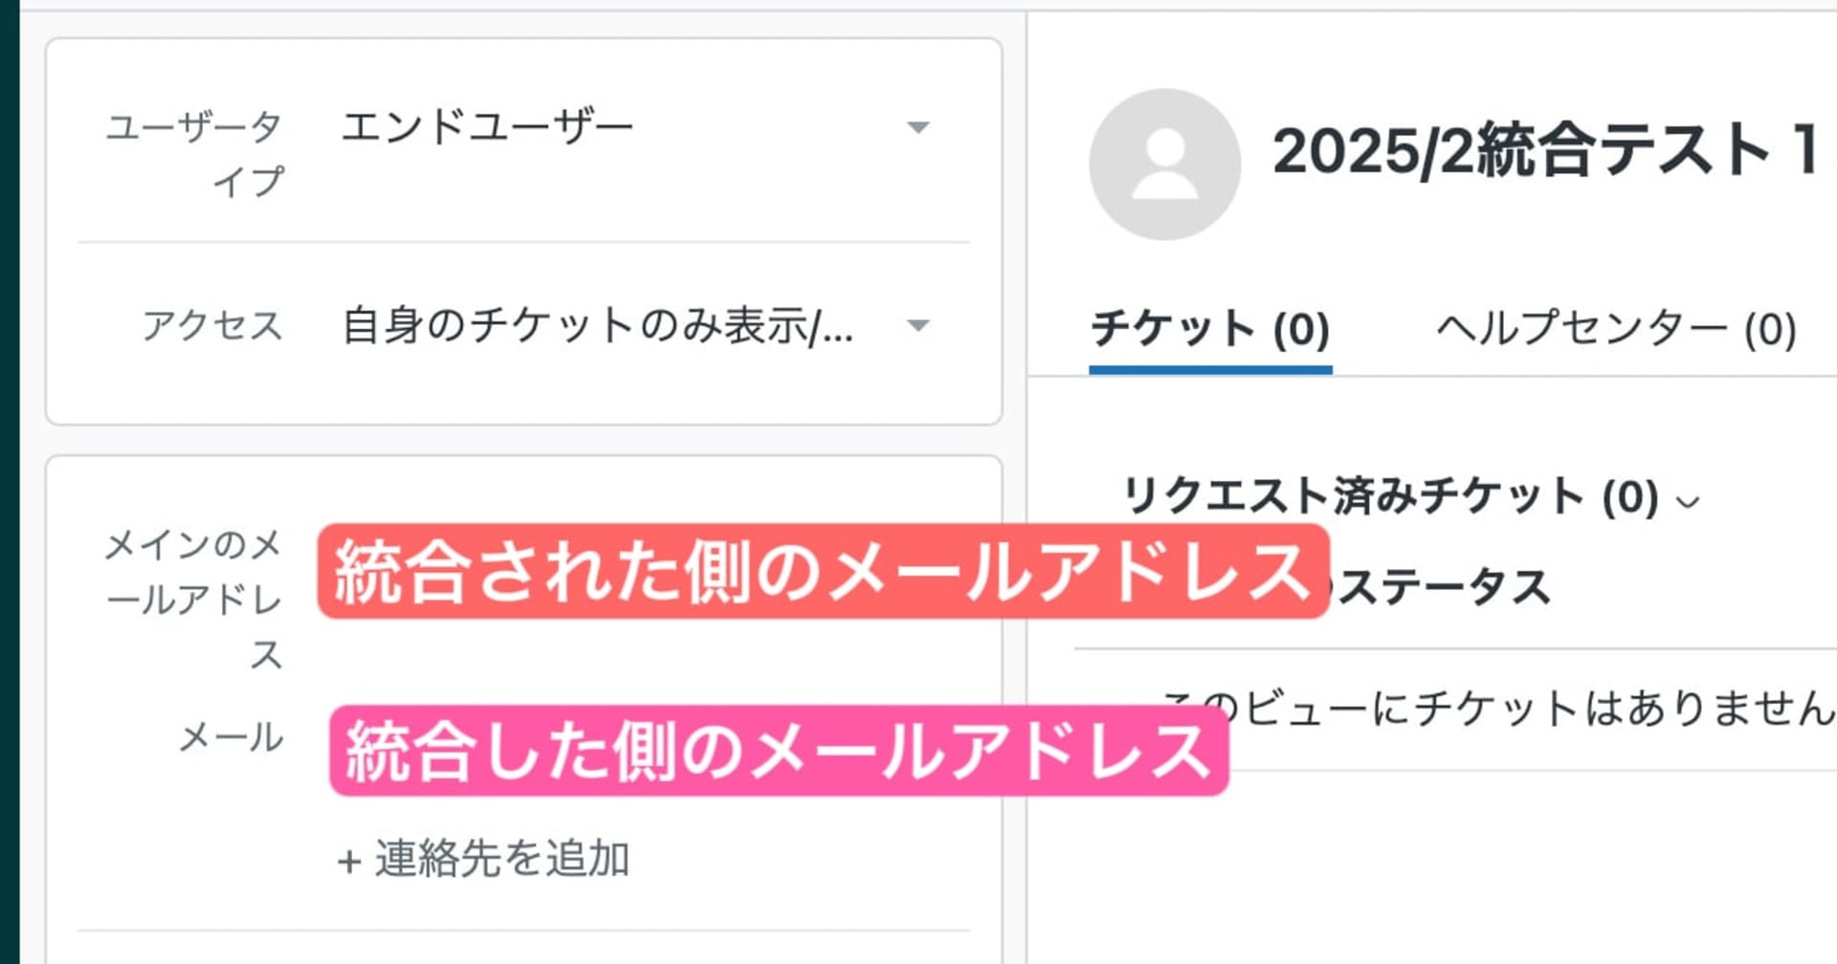Viewport: 1837px width, 964px height.
Task: Click the user avatar placeholder icon
Action: pyautogui.click(x=1164, y=164)
